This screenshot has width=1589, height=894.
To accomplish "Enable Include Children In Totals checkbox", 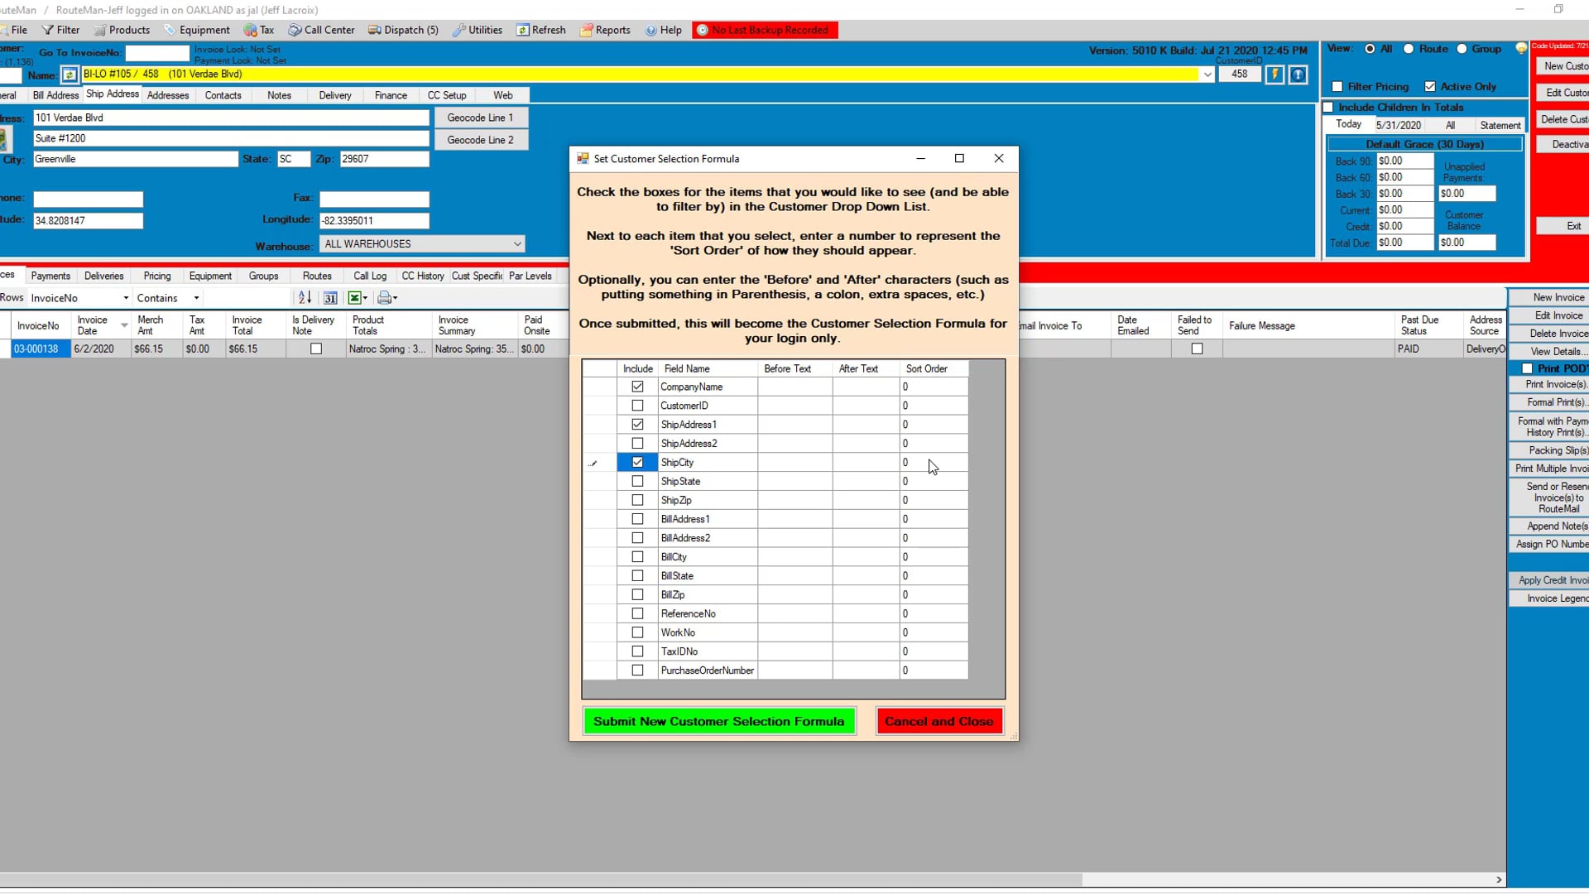I will [x=1328, y=108].
